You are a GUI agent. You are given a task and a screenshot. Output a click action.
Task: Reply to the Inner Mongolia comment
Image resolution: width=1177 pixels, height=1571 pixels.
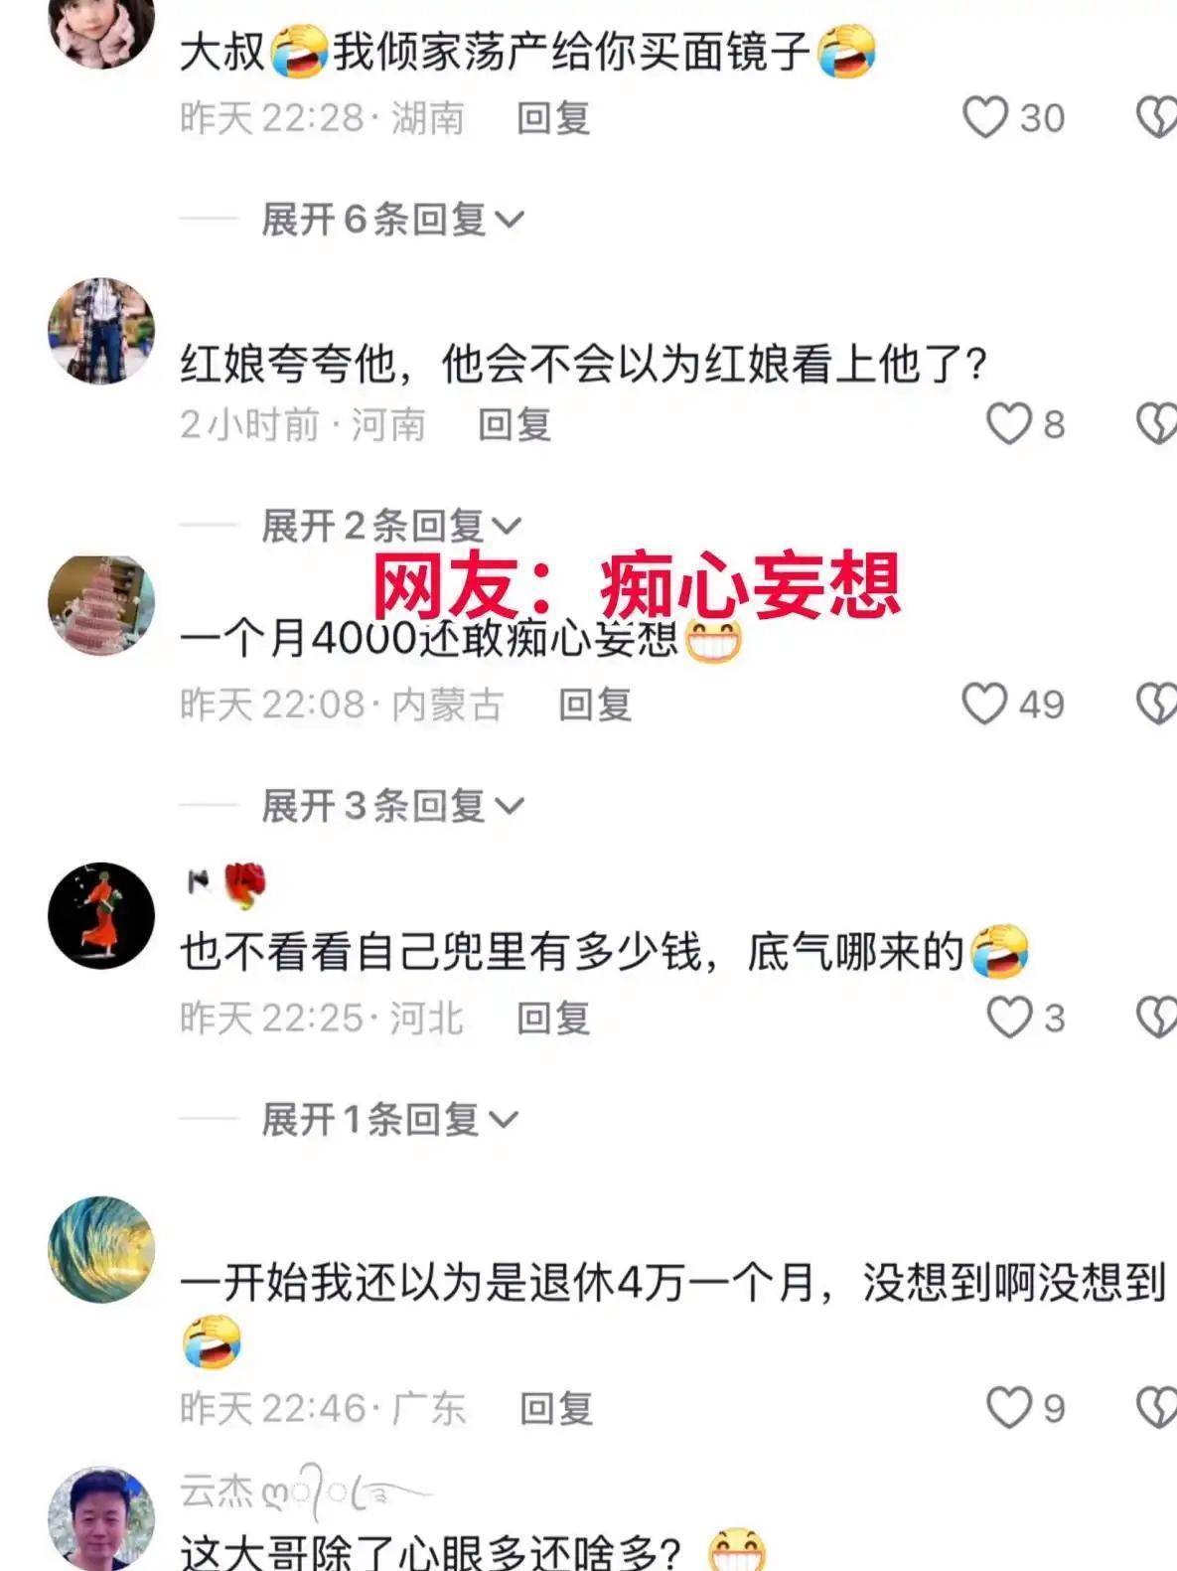click(595, 705)
